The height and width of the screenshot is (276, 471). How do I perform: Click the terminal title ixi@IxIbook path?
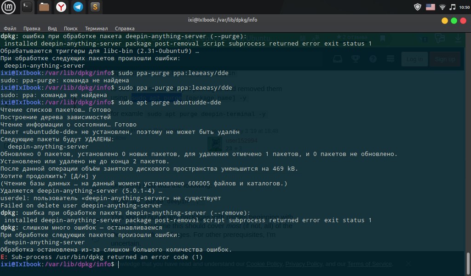coord(223,20)
